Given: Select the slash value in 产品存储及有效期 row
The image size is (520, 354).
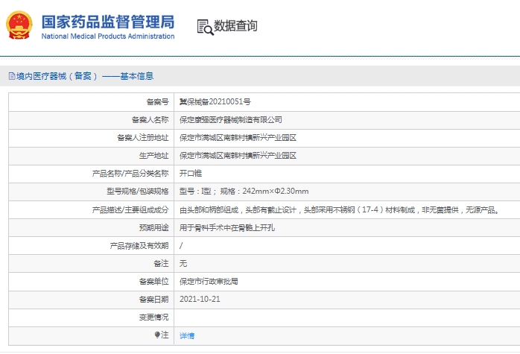Looking at the screenshot, I should coord(181,245).
